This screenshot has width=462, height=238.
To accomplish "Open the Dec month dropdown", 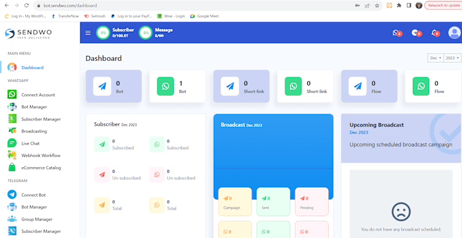I will (435, 58).
